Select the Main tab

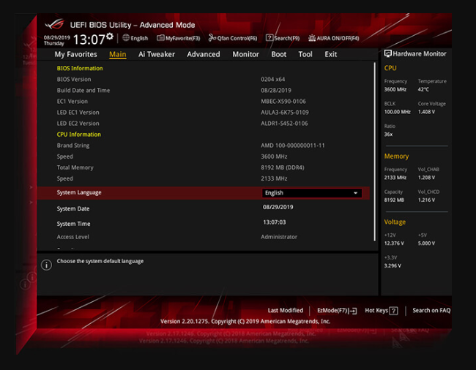[x=118, y=54]
